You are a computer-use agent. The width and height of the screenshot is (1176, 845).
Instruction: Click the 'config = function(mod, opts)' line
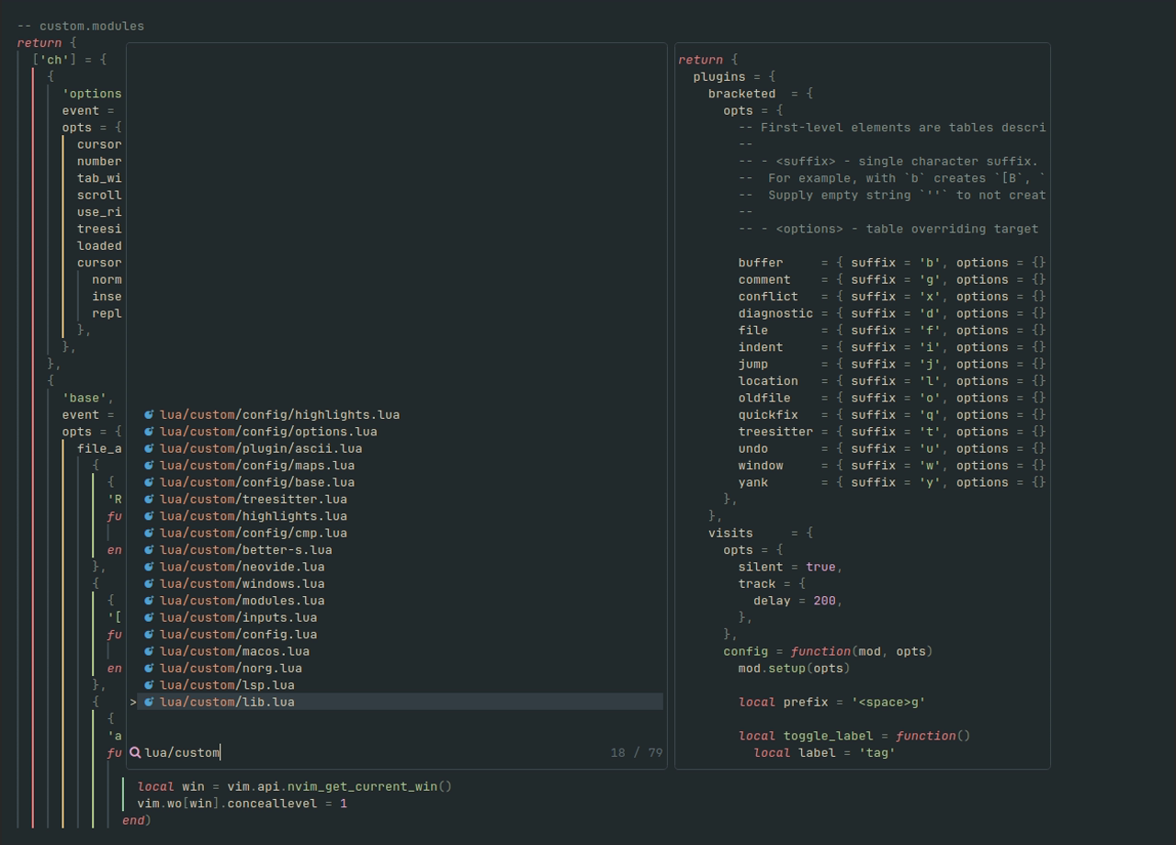[828, 651]
